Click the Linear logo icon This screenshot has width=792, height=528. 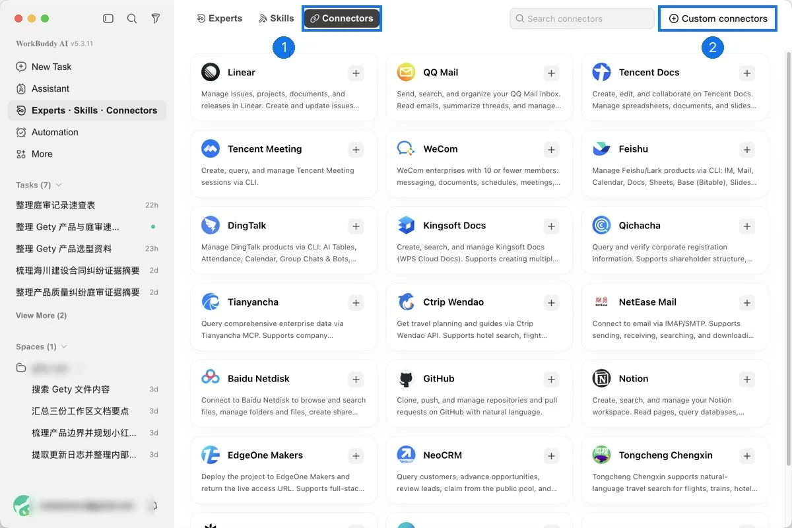[211, 72]
